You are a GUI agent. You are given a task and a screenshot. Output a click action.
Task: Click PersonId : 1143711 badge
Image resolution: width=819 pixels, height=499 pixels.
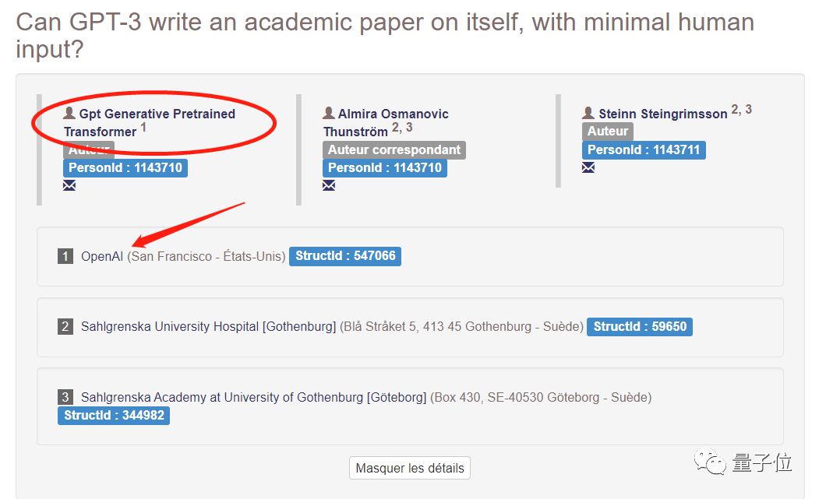644,150
